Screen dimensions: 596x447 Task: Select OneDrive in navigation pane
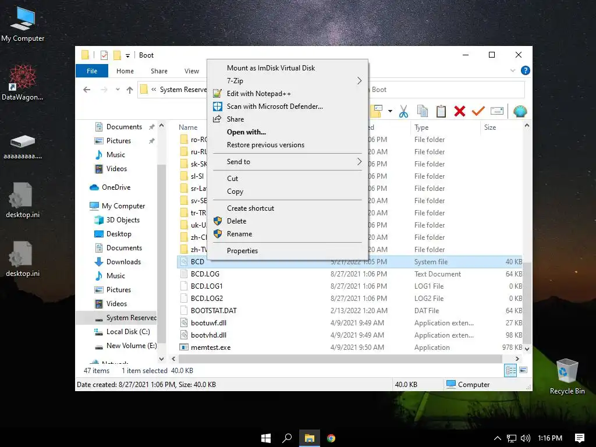click(116, 187)
